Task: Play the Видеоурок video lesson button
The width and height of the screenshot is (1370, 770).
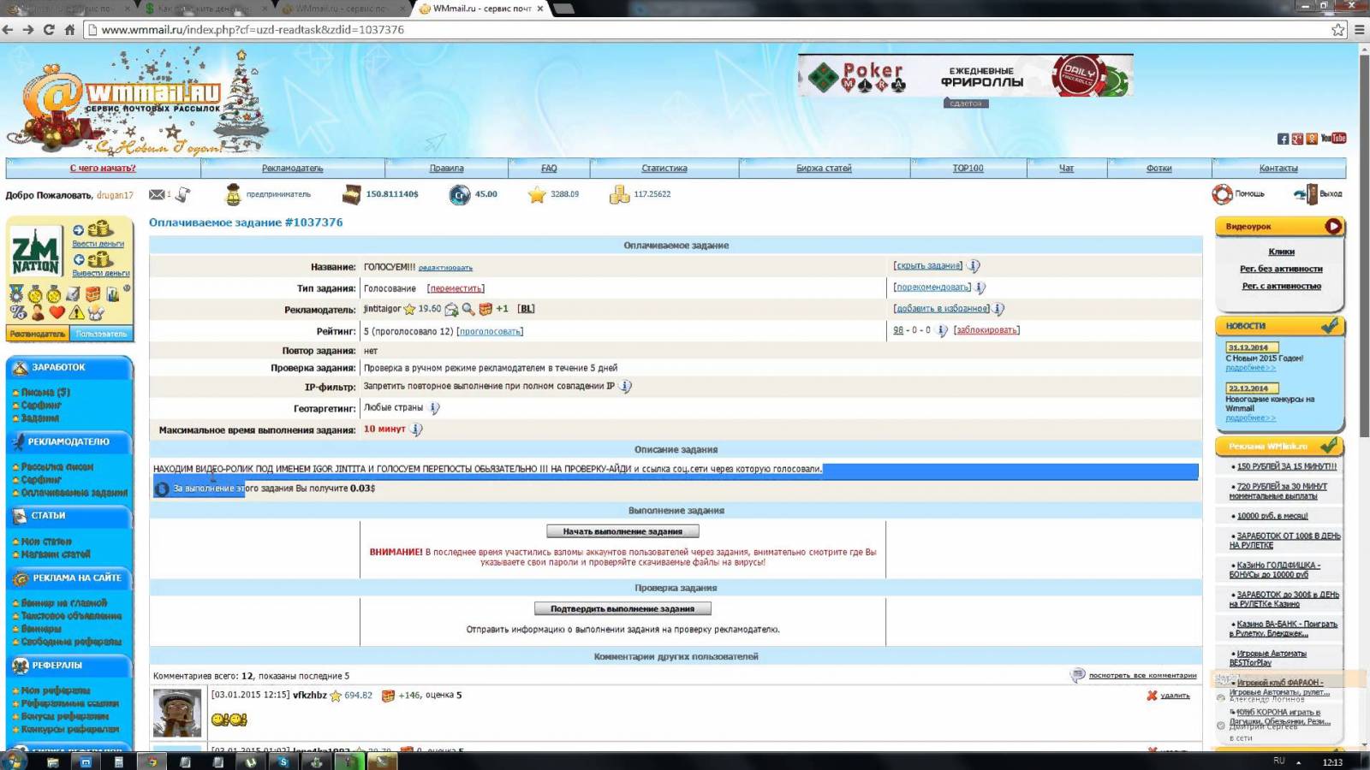Action: click(1332, 227)
